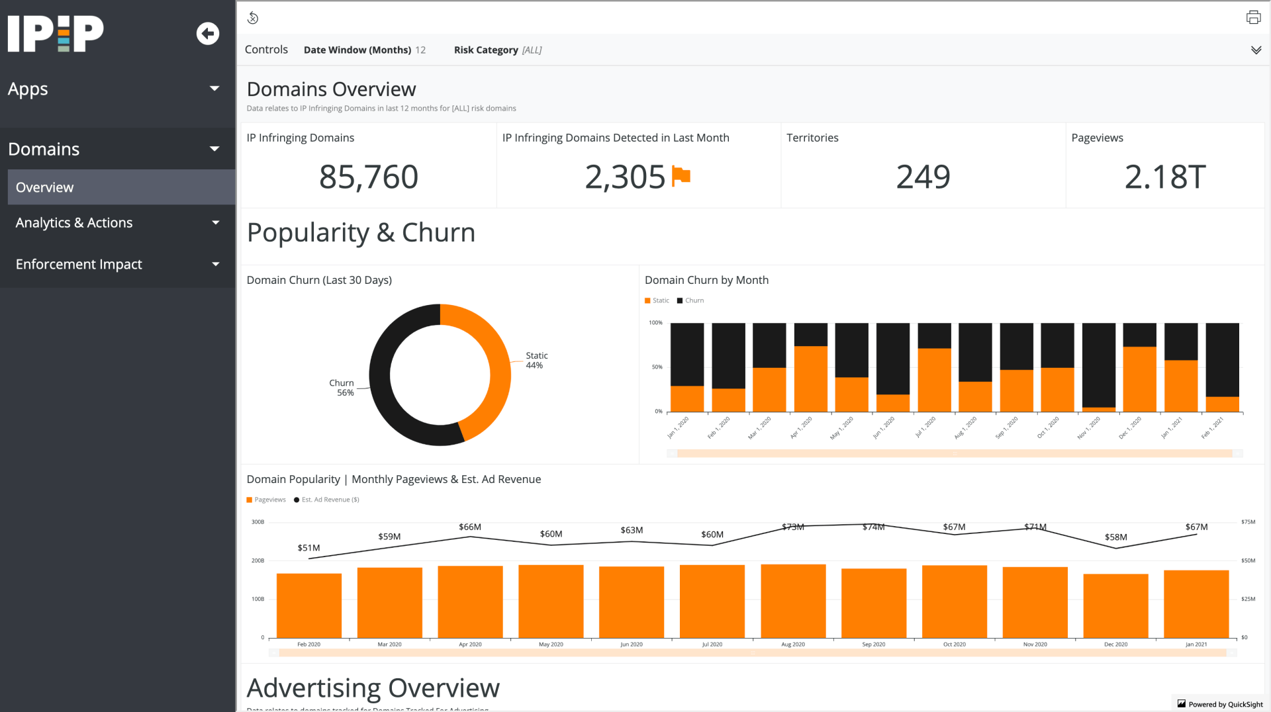Expand Analytics & Actions submenu arrow

(x=216, y=223)
